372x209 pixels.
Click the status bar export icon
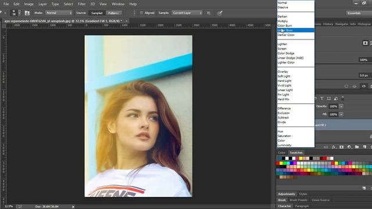(19, 207)
